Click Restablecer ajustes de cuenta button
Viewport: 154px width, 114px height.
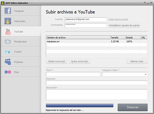click(124, 25)
